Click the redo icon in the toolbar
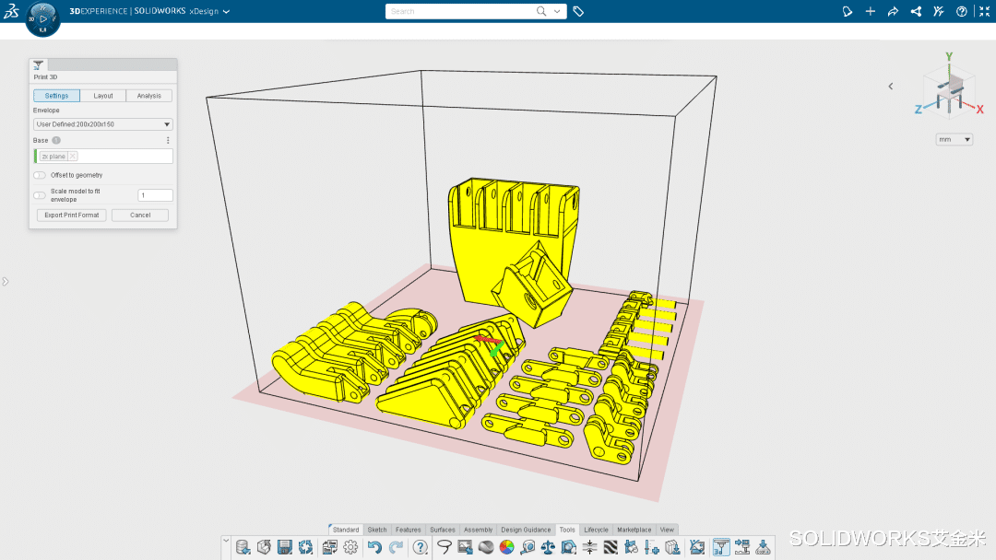The image size is (996, 560). pos(395,546)
